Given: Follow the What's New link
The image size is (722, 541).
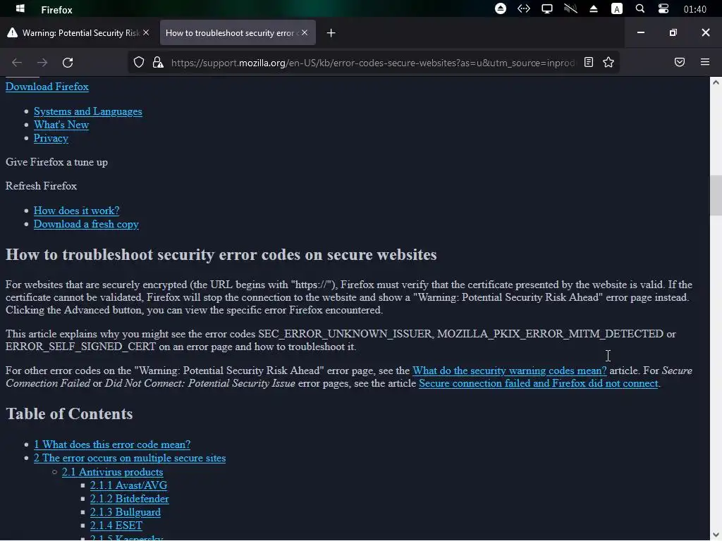Looking at the screenshot, I should [61, 125].
